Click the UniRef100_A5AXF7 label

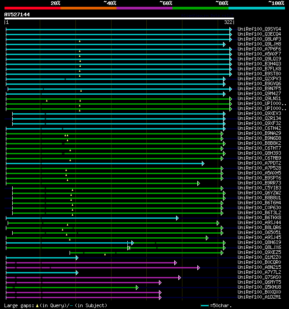pyautogui.click(x=259, y=54)
